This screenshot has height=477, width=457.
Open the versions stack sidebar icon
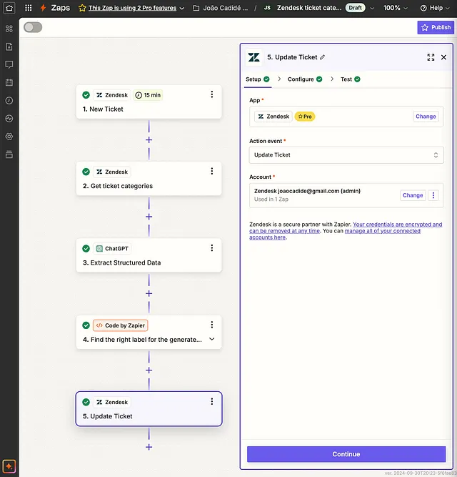(x=9, y=154)
